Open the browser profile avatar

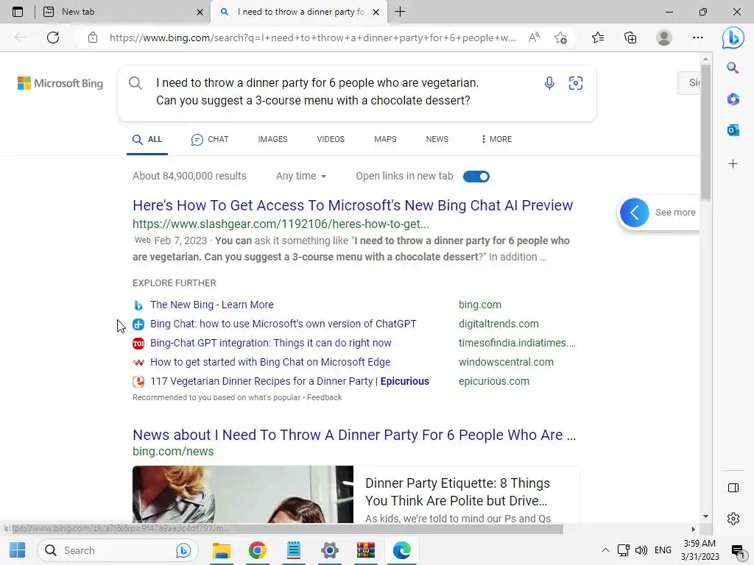[664, 38]
